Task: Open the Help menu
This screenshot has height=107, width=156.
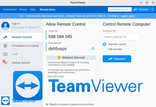Action: [33, 10]
